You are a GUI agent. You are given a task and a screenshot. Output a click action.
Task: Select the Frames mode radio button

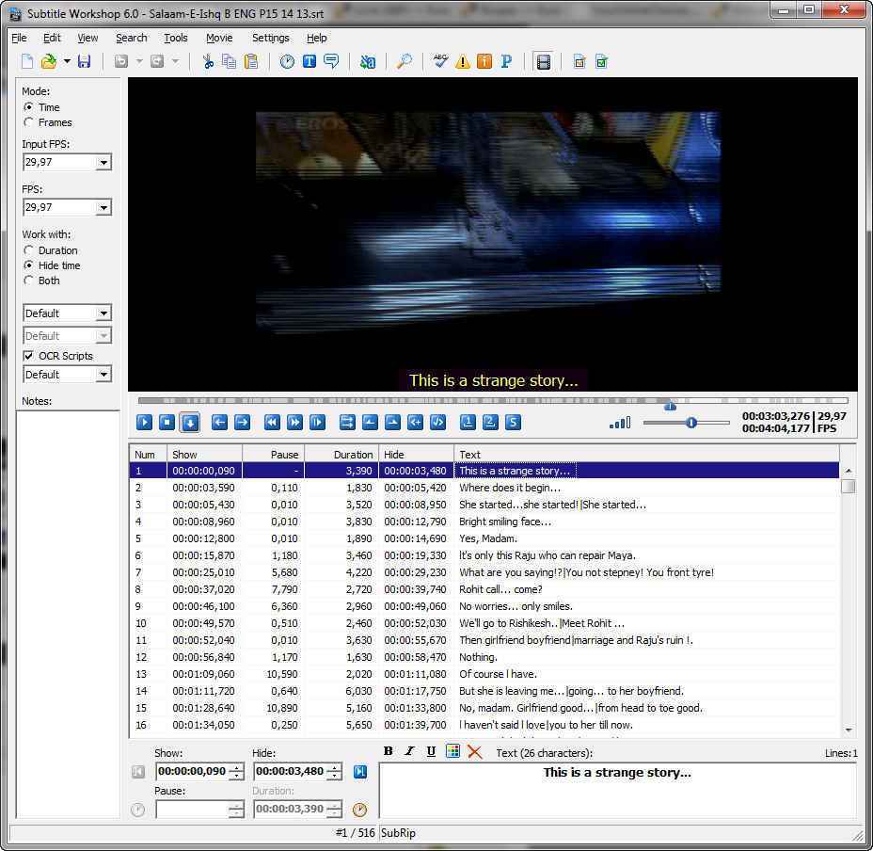coord(29,122)
